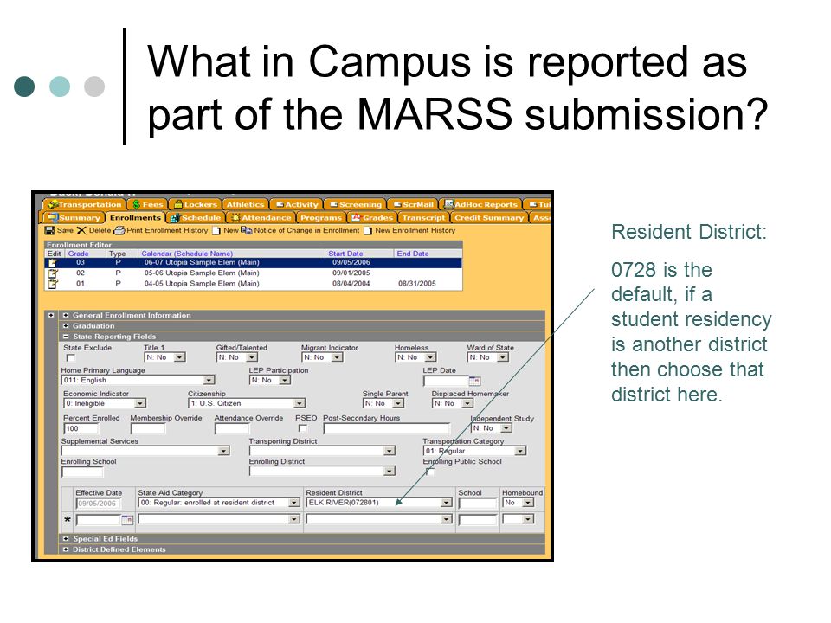
Task: Collapse the State Reporting Fields section
Action: pos(67,337)
